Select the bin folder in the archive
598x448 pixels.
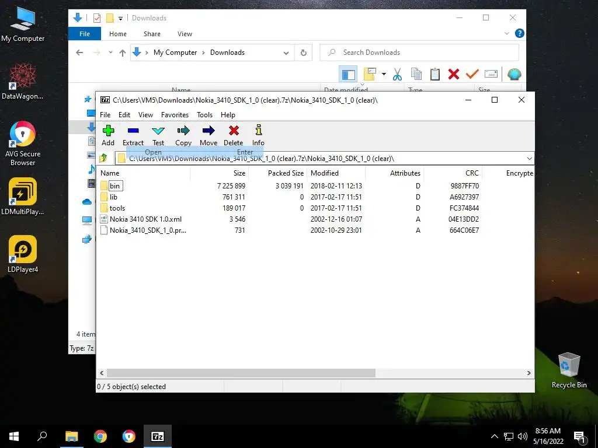pos(115,186)
